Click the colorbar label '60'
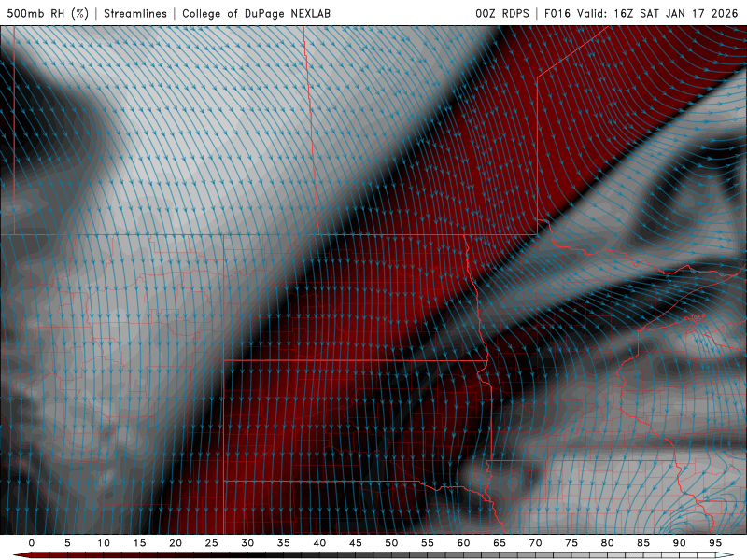The width and height of the screenshot is (747, 560). coord(463,543)
